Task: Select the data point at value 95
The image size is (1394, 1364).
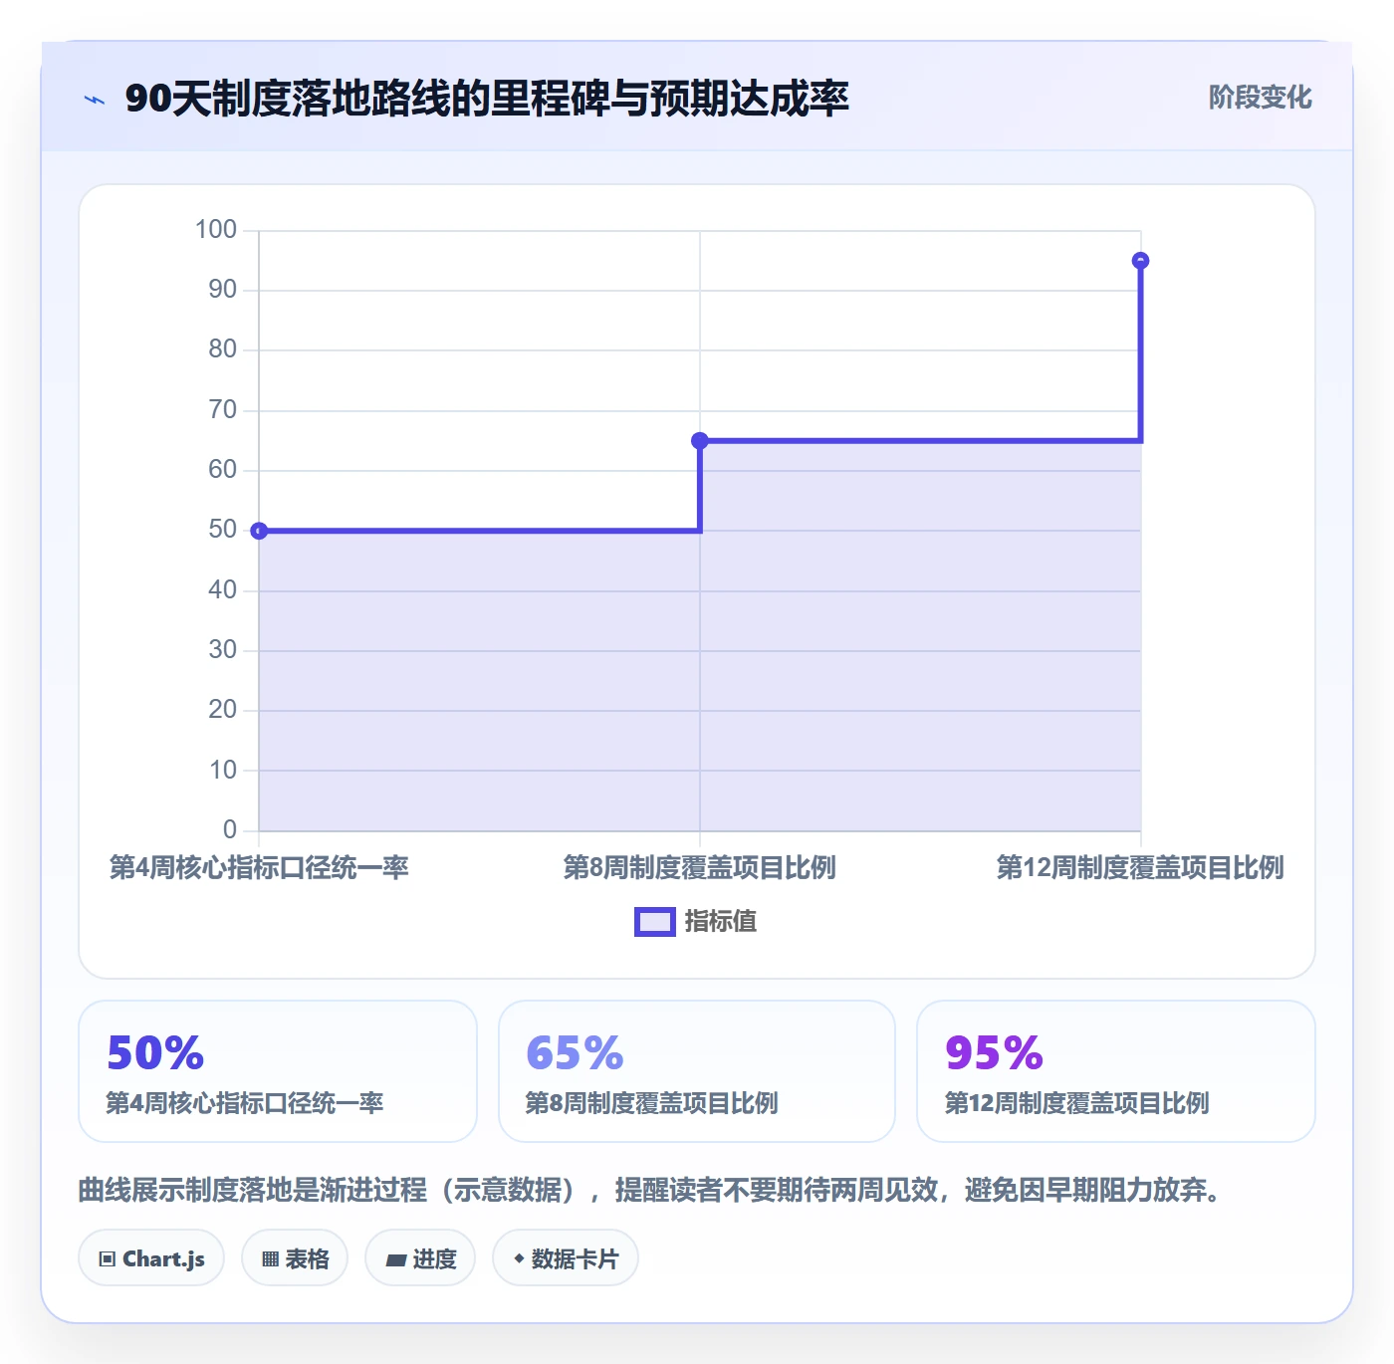Action: [1141, 261]
